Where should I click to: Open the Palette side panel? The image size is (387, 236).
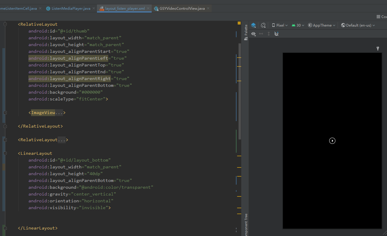[x=246, y=32]
